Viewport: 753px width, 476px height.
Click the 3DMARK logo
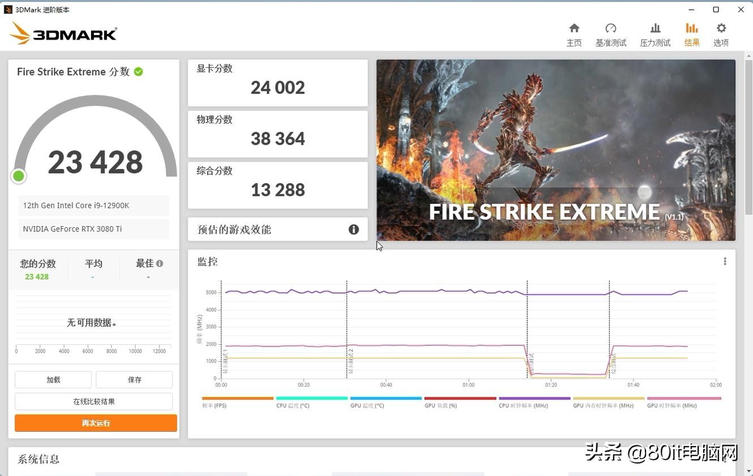point(62,33)
